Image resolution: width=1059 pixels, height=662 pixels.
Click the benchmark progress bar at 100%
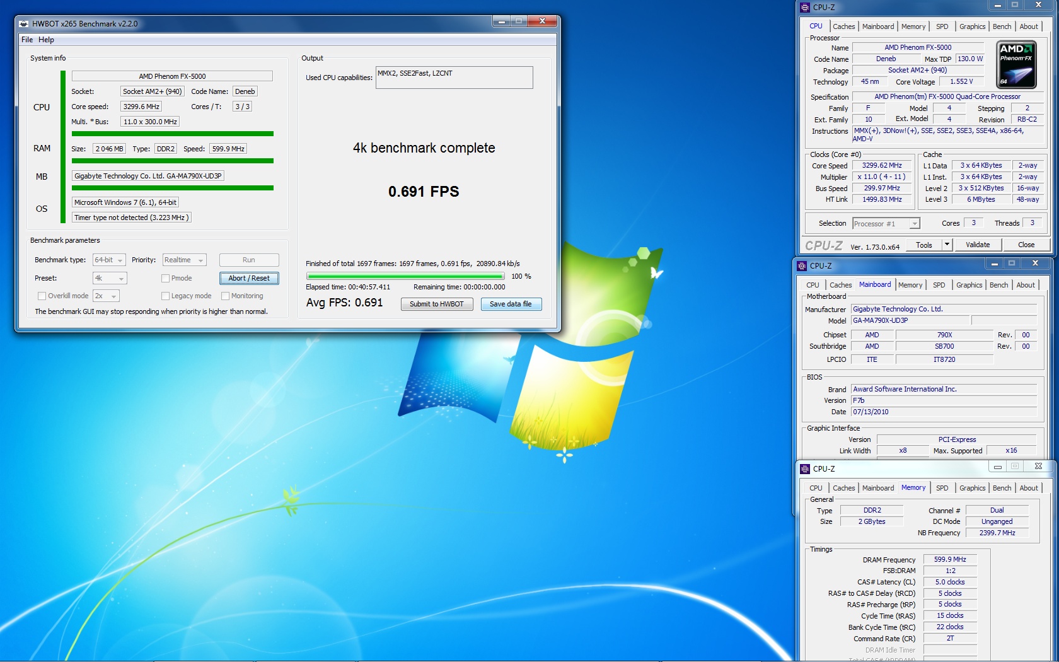tap(405, 276)
